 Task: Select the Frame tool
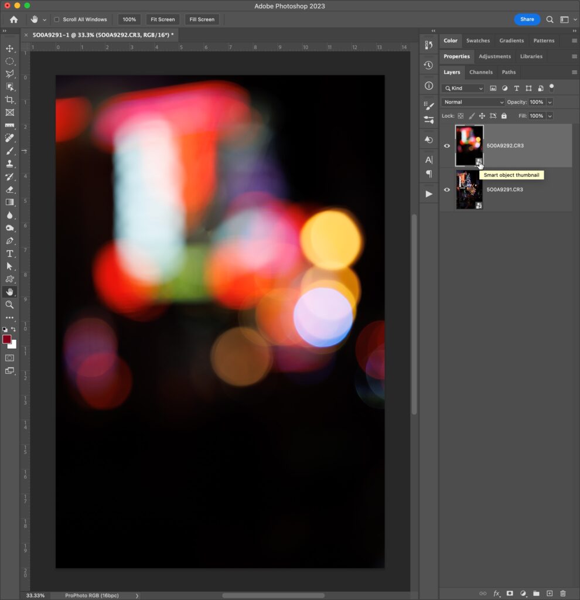coord(9,112)
